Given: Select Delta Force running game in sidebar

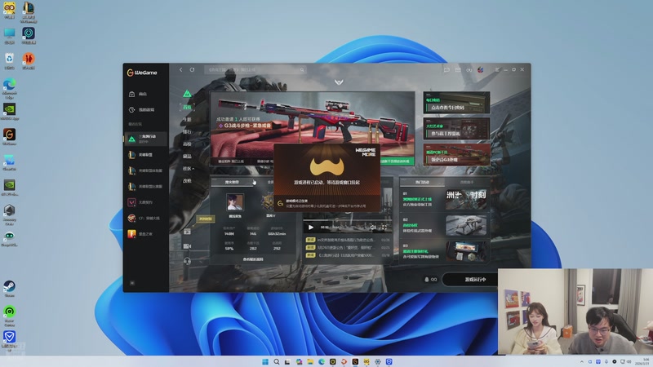Looking at the screenshot, I should pos(146,139).
